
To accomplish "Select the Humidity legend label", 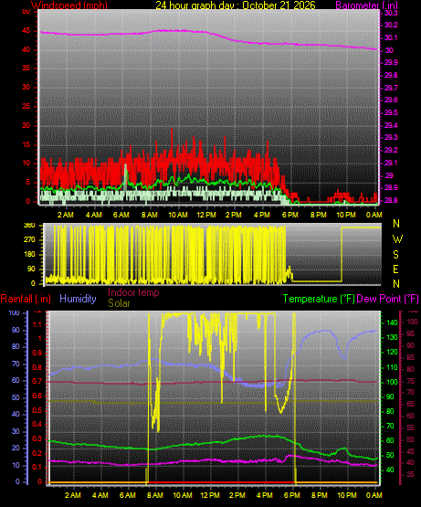I will (78, 299).
